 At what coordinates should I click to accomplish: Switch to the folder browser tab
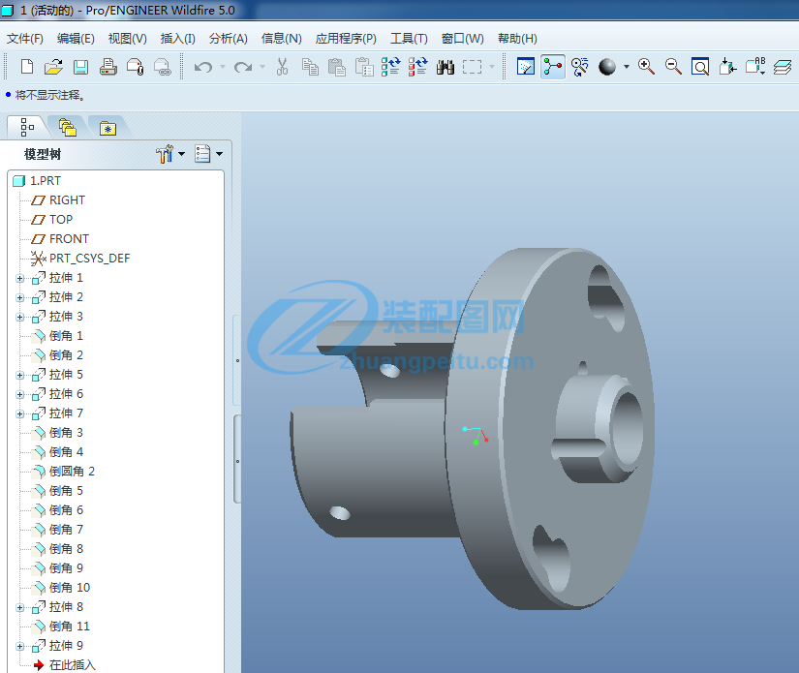(x=67, y=128)
